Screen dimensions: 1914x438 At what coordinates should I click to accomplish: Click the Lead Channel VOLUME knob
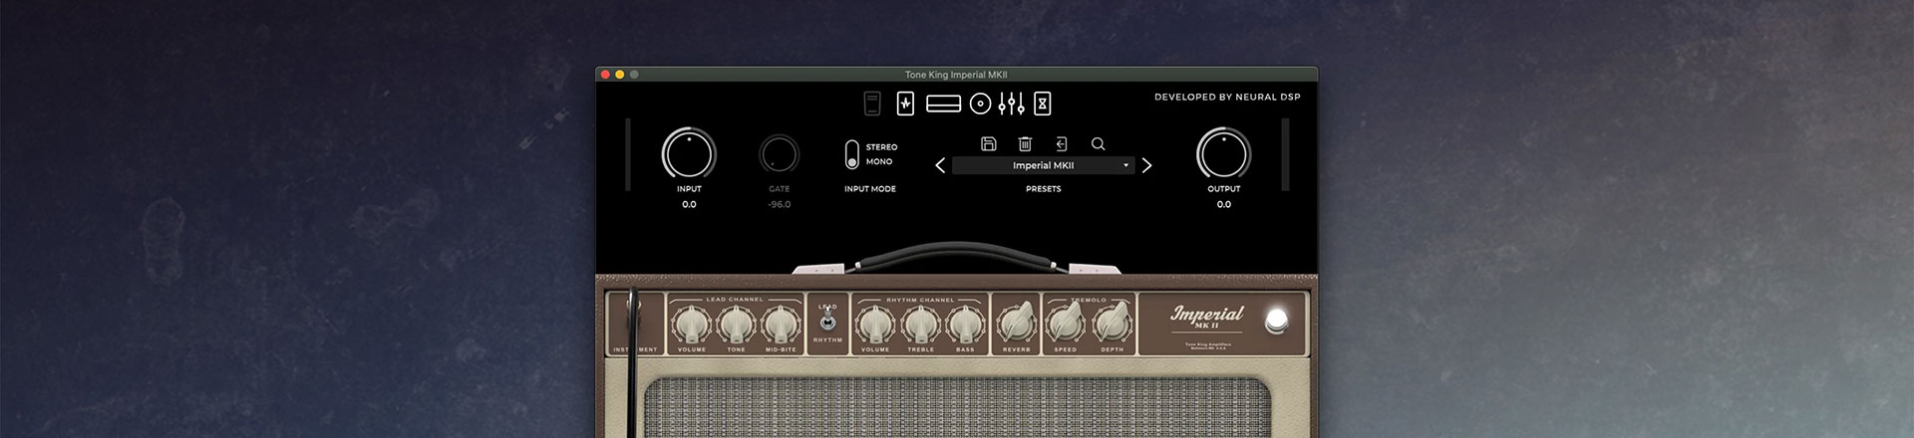tap(691, 325)
